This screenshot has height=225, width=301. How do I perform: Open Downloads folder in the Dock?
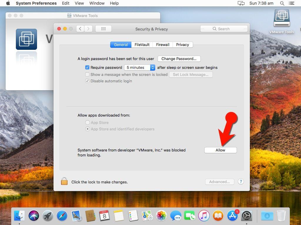(267, 216)
